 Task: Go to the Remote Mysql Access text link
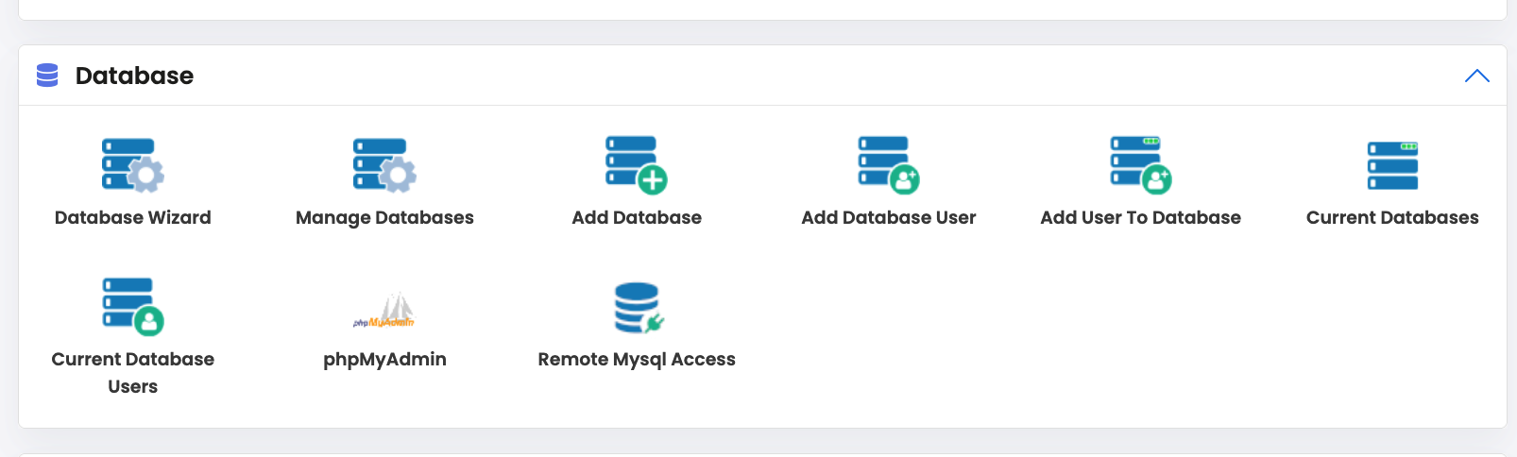pyautogui.click(x=637, y=359)
